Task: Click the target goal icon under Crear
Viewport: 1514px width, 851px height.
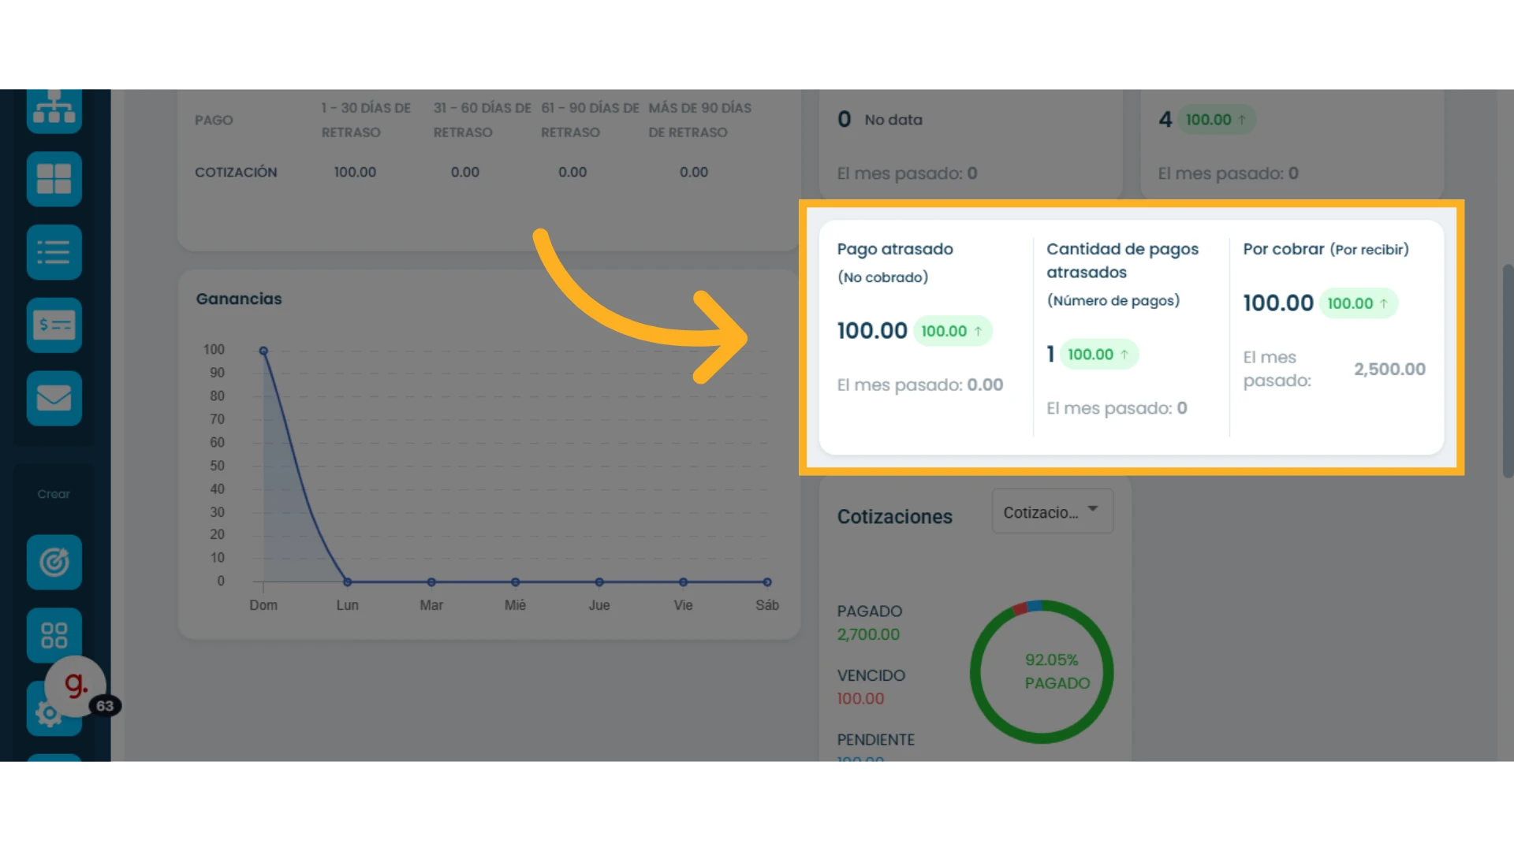Action: point(54,562)
